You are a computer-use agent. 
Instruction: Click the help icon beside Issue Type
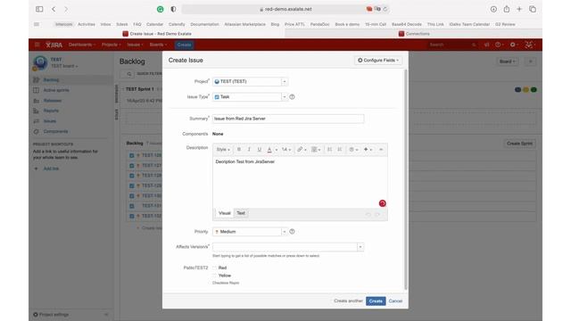tap(292, 97)
